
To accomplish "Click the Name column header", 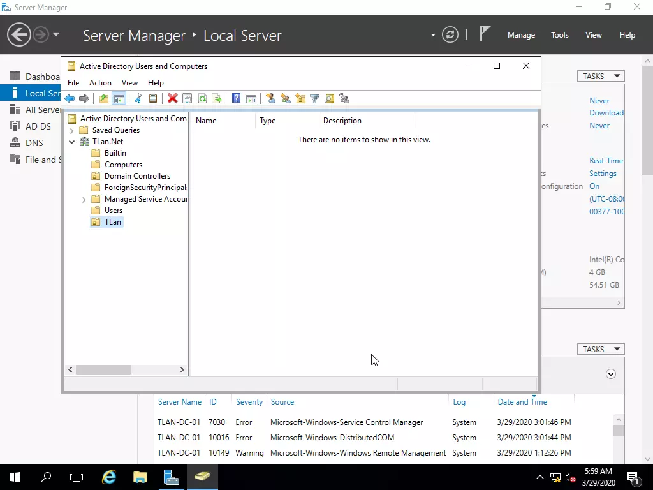I will pos(224,121).
